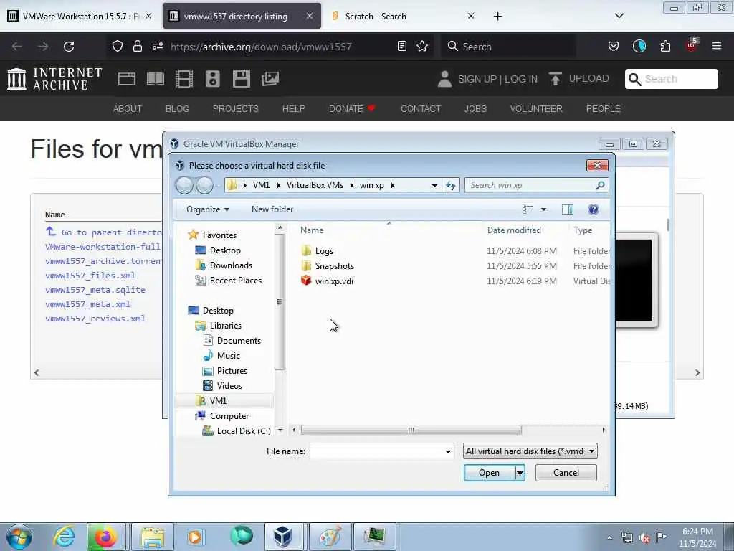This screenshot has width=734, height=551.
Task: Click the Internet Archive search field
Action: coord(671,79)
